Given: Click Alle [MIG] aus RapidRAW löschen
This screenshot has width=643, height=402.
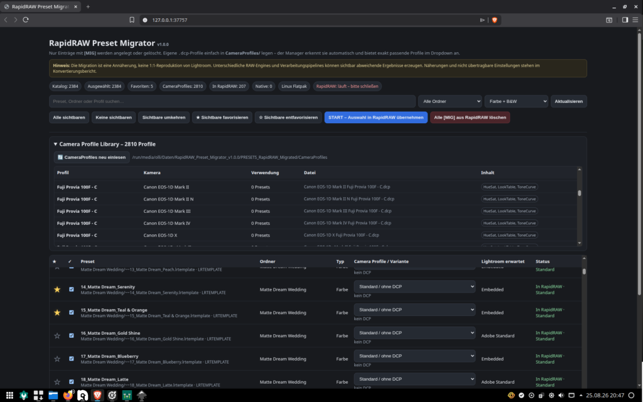Looking at the screenshot, I should 470,117.
